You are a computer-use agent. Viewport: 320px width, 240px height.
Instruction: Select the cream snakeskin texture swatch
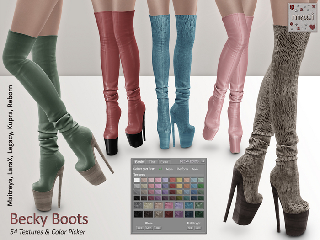coord(149,206)
